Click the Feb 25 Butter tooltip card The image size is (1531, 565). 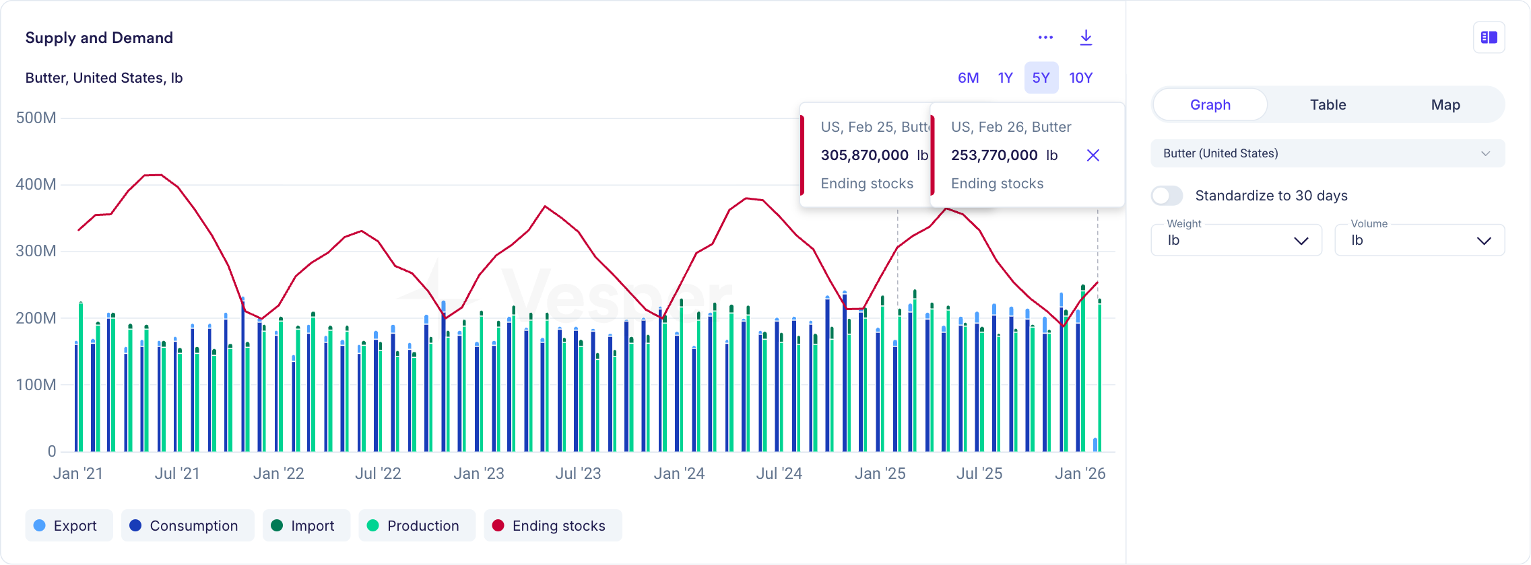pos(866,155)
